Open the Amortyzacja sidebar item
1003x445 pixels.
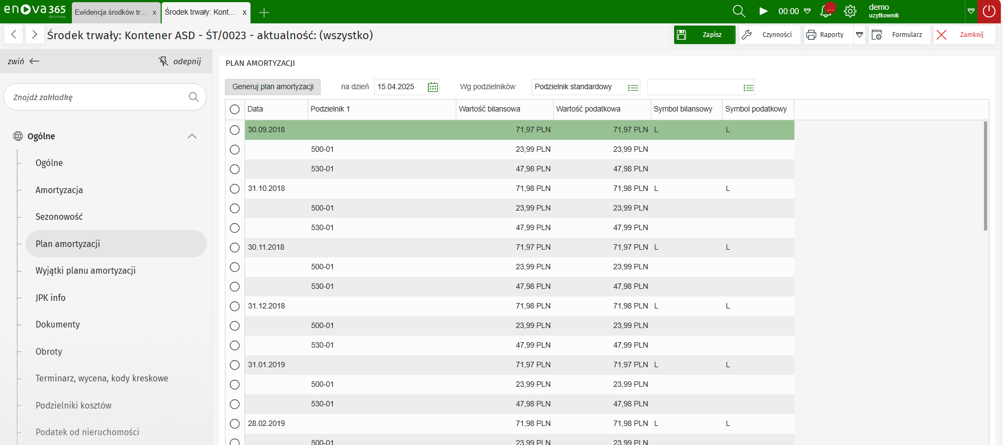(x=59, y=190)
